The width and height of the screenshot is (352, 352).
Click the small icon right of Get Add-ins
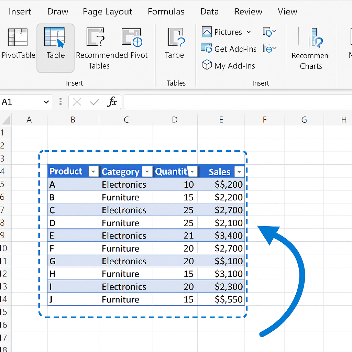tap(269, 48)
